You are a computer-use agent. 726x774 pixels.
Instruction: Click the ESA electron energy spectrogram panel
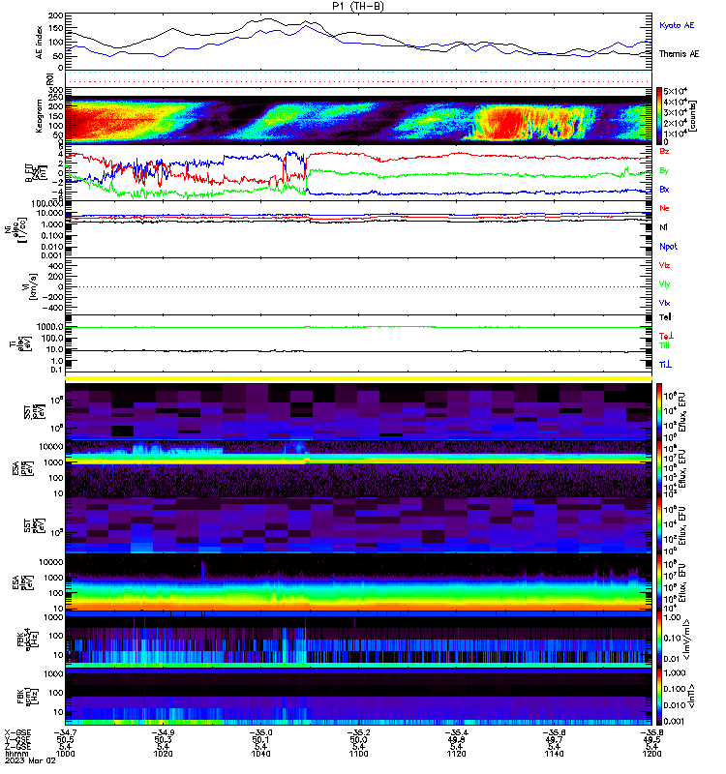pyautogui.click(x=358, y=582)
